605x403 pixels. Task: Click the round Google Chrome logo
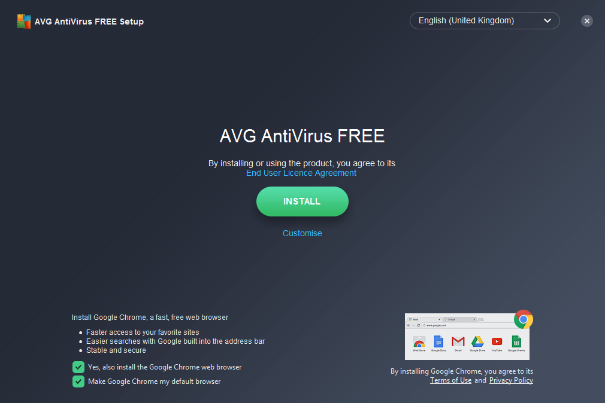pos(523,319)
